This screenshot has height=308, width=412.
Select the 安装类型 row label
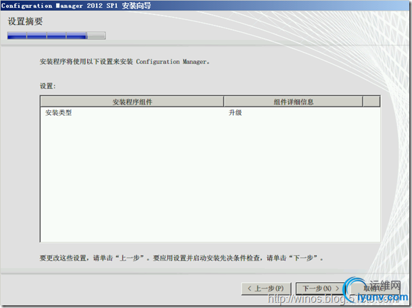58,113
